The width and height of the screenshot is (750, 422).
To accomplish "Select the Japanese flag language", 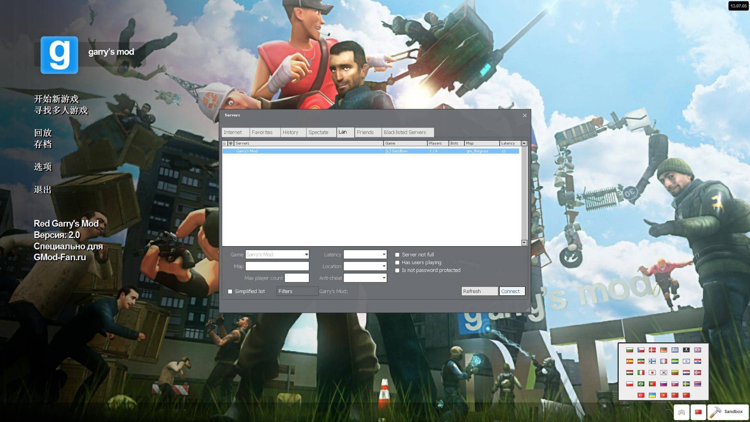I will tap(652, 372).
